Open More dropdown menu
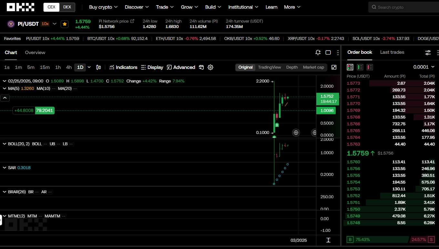The height and width of the screenshot is (249, 439). [292, 7]
